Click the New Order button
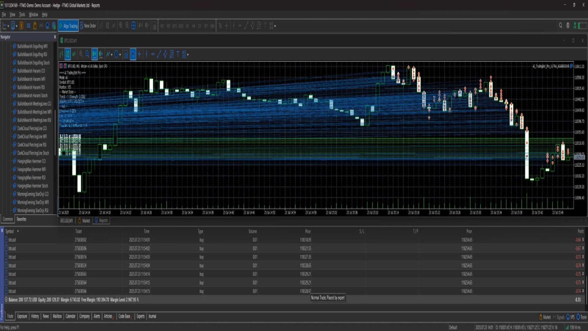The image size is (588, 331). 88,26
